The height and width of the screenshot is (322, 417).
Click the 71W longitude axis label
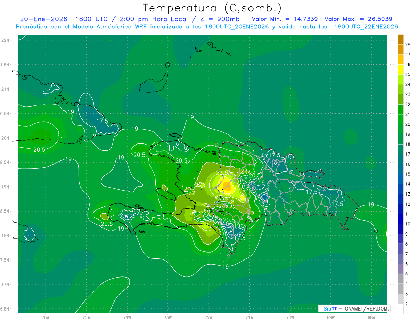pos(249,317)
